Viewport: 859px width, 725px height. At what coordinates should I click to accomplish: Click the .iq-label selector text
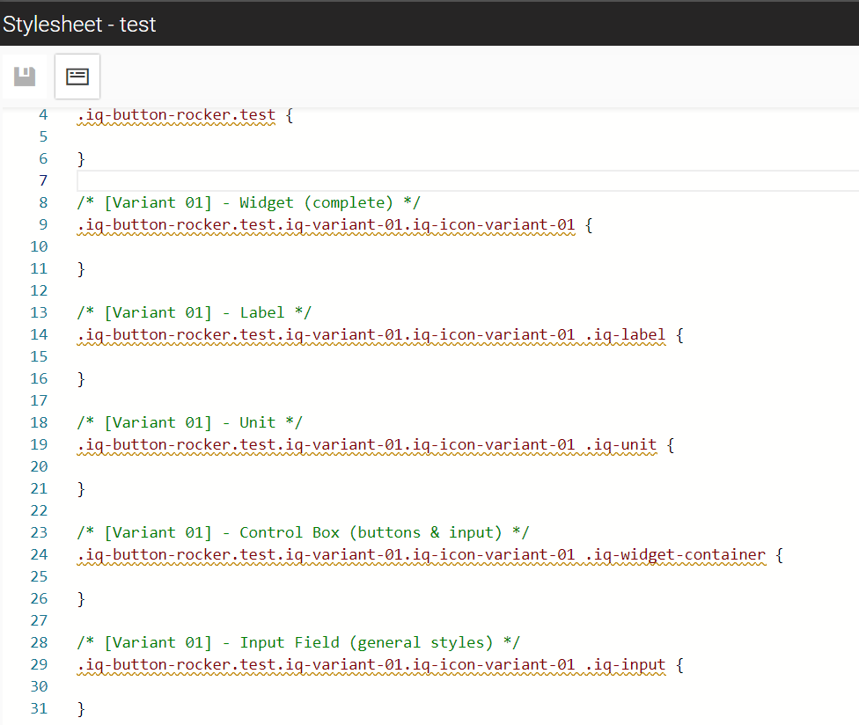(x=625, y=334)
